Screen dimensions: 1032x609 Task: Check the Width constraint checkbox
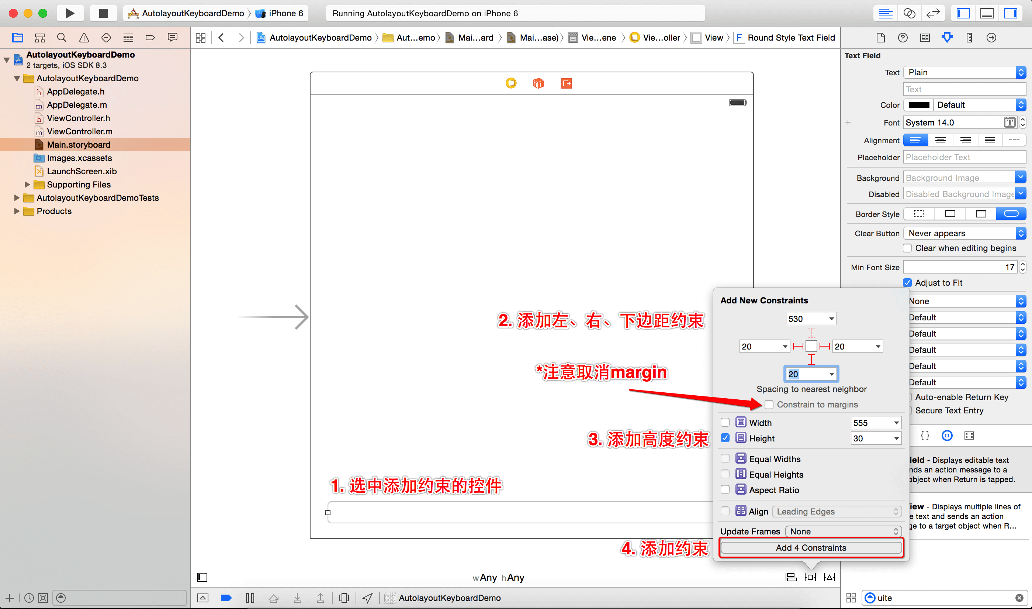click(x=725, y=422)
